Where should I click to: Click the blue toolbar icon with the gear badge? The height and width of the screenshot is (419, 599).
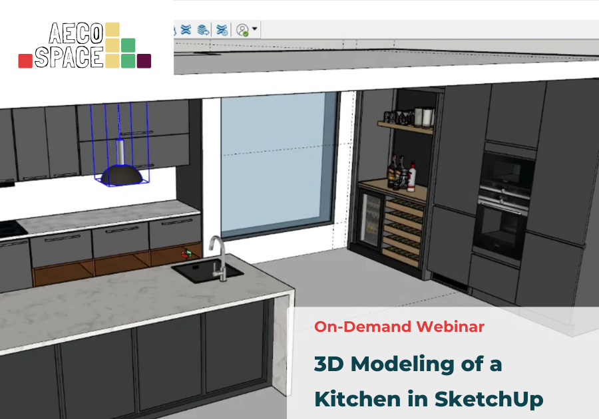tap(222, 30)
